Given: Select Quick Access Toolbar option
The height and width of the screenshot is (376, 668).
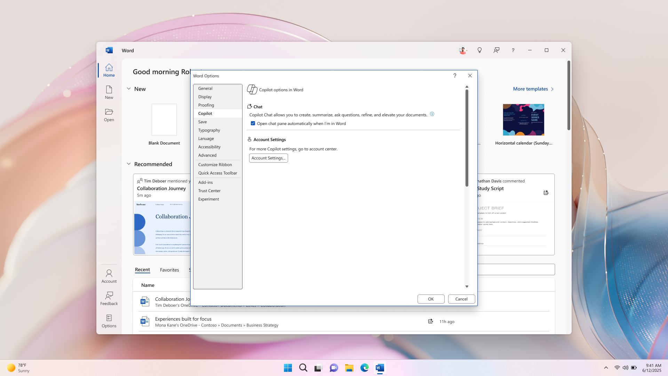Looking at the screenshot, I should pyautogui.click(x=217, y=173).
